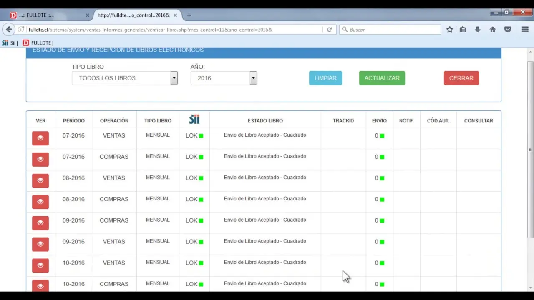Click the red CERRAR button

click(x=461, y=78)
